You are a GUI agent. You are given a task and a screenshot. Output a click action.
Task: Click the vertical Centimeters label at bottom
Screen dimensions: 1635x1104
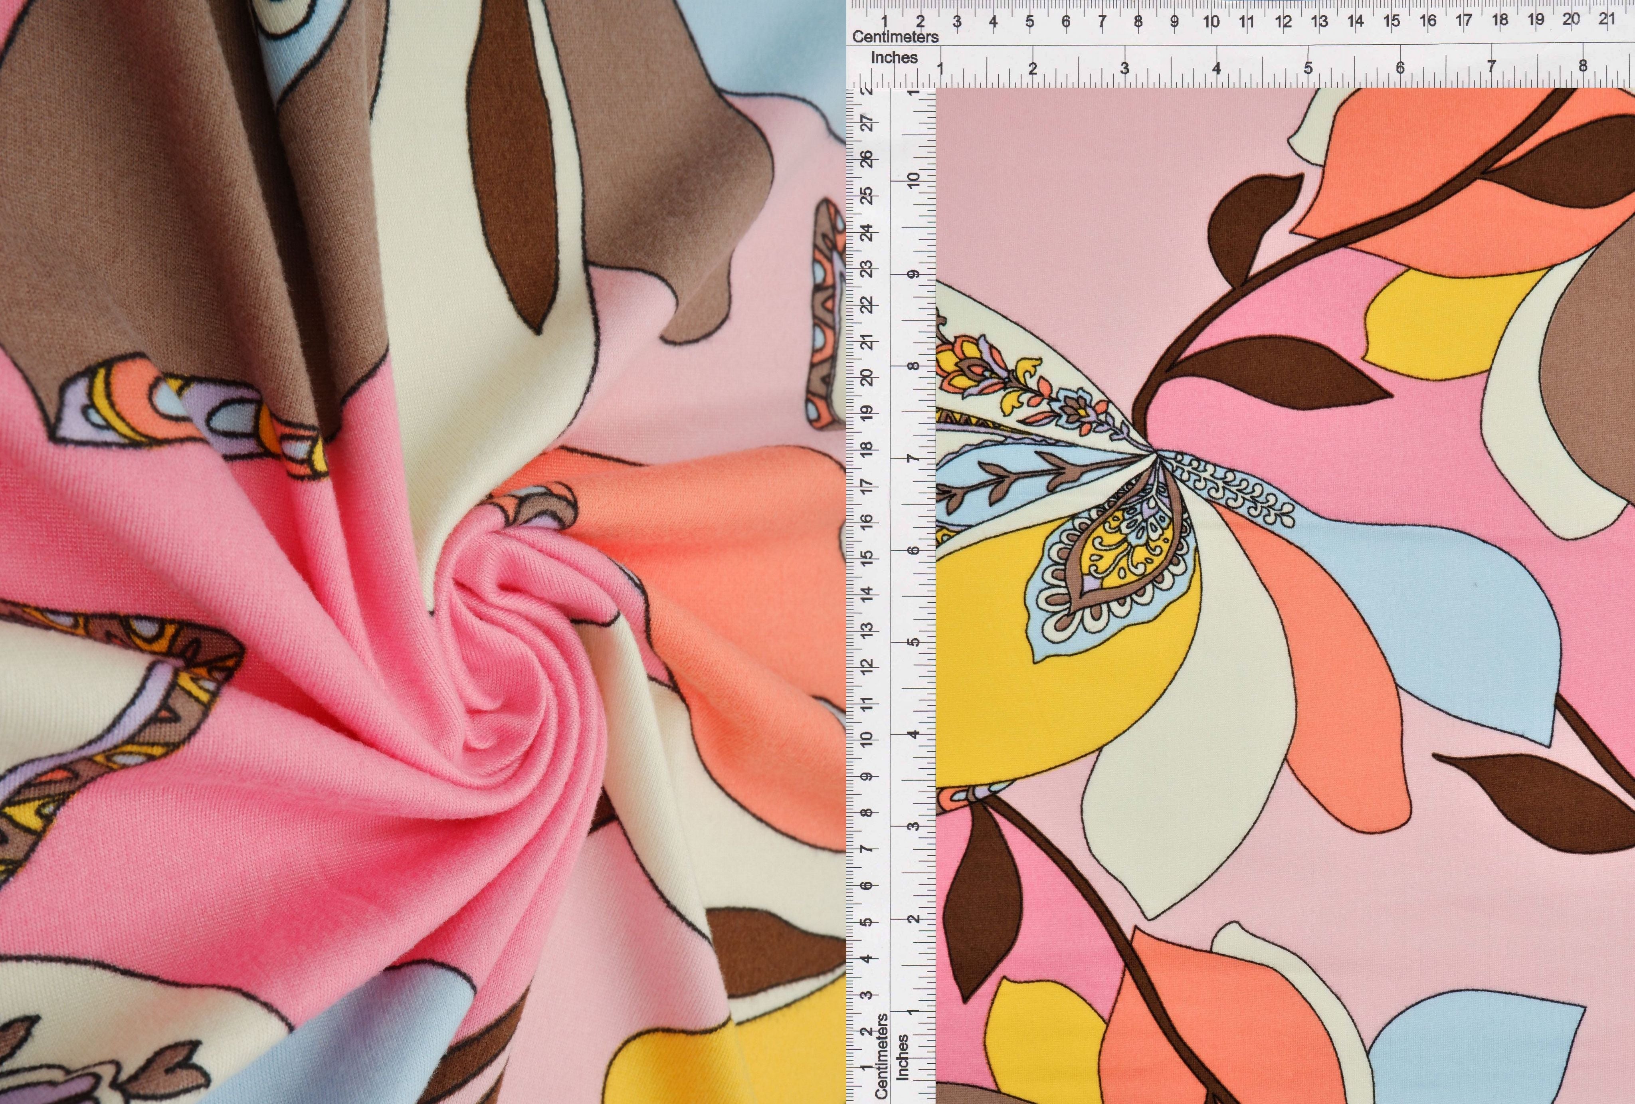pos(881,1055)
